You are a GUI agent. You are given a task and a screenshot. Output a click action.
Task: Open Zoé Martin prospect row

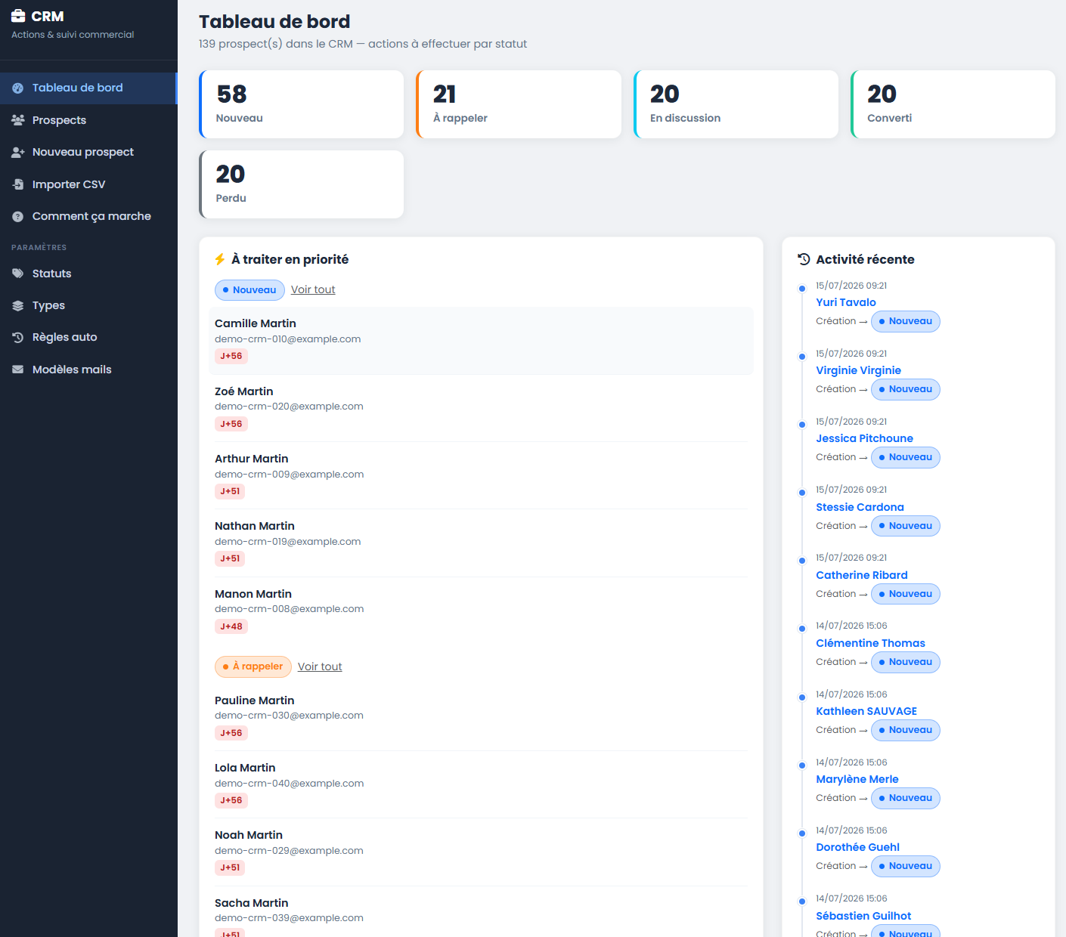pyautogui.click(x=481, y=407)
